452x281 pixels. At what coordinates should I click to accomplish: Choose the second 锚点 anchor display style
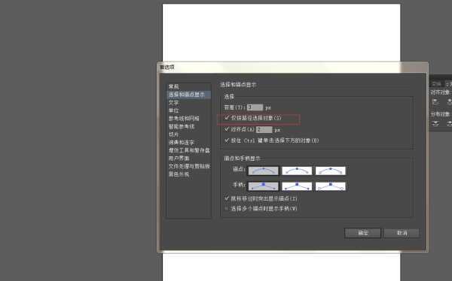point(297,171)
